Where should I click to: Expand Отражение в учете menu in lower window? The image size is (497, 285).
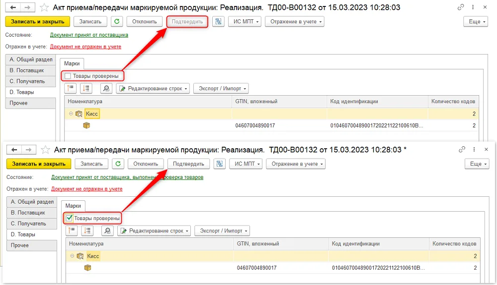[x=295, y=164]
